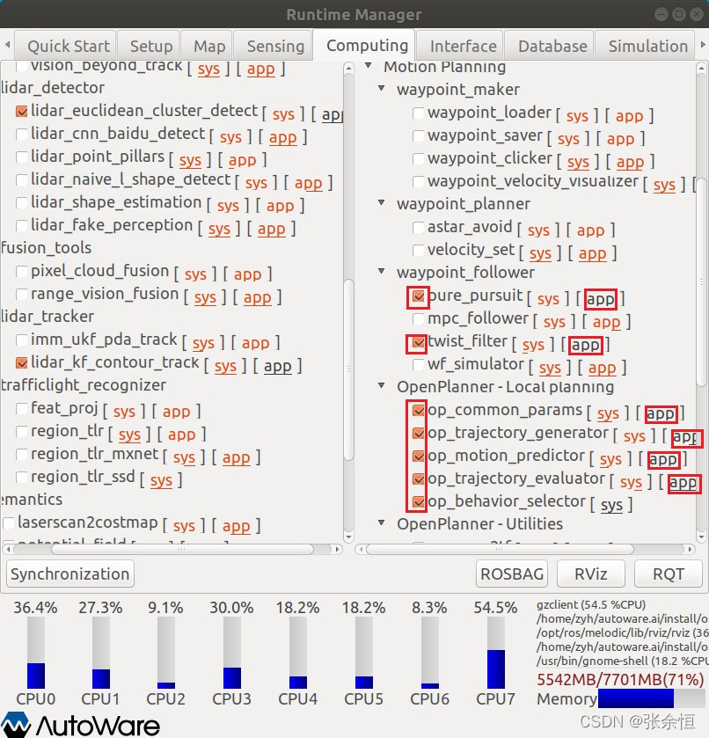Viewport: 709px width, 738px height.
Task: Enable mpc_follower checkbox
Action: (418, 319)
